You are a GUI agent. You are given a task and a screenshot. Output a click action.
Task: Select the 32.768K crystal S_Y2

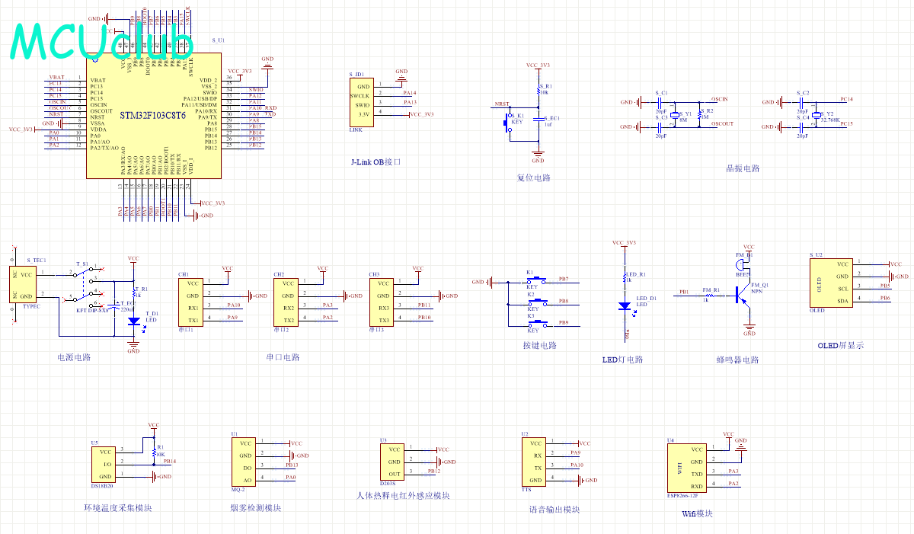pyautogui.click(x=816, y=115)
